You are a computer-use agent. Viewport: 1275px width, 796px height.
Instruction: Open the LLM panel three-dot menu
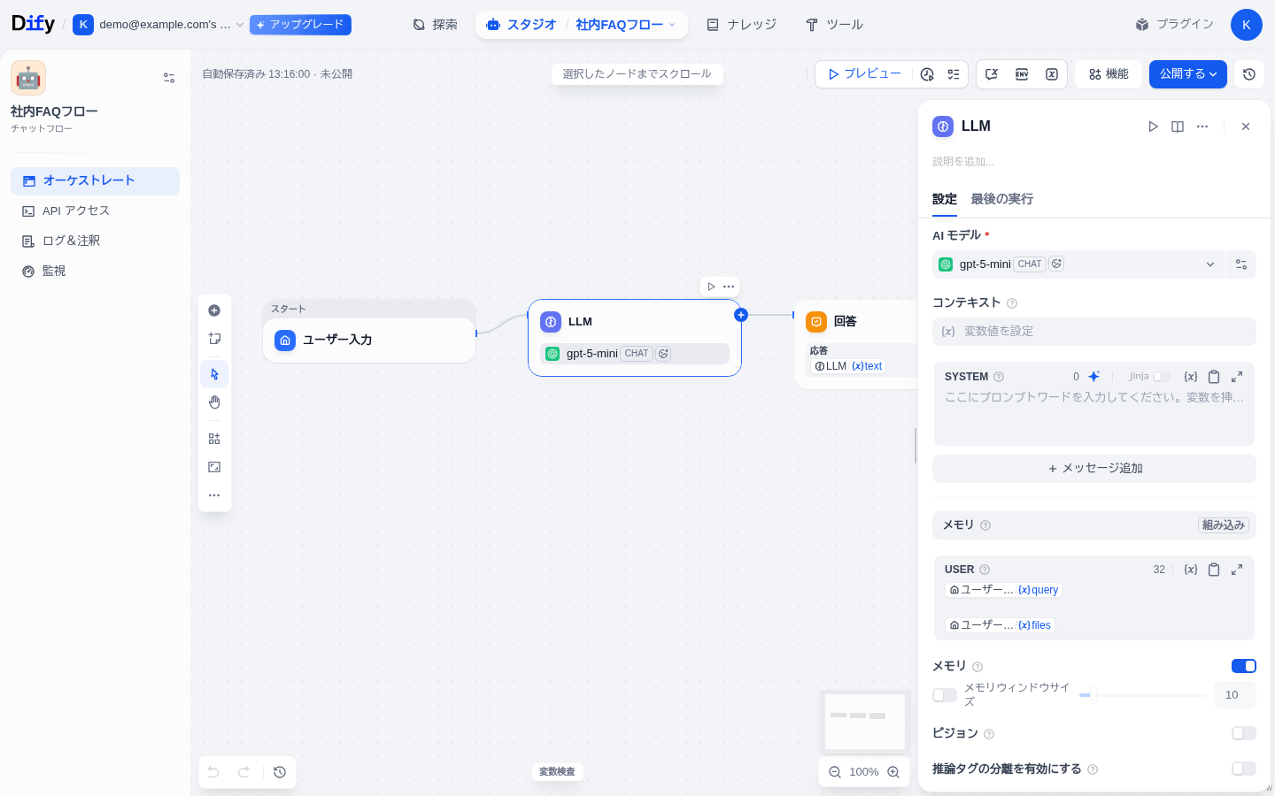[1202, 126]
